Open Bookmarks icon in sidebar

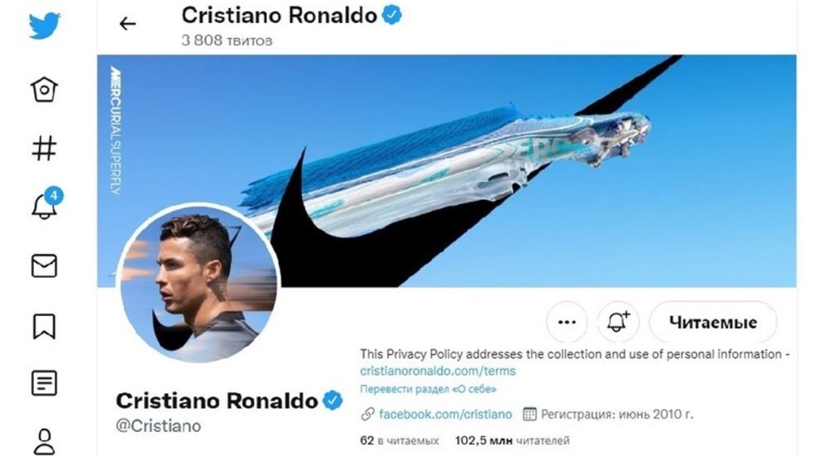45,326
